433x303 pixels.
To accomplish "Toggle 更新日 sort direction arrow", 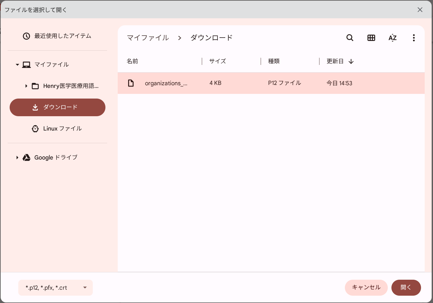I will click(x=351, y=62).
